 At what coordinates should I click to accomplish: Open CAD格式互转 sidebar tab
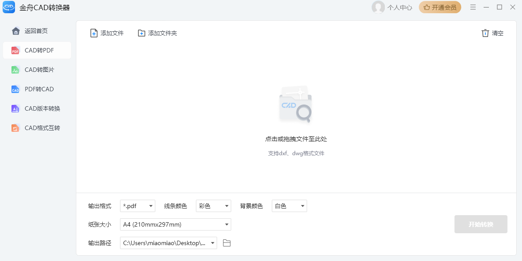[37, 128]
